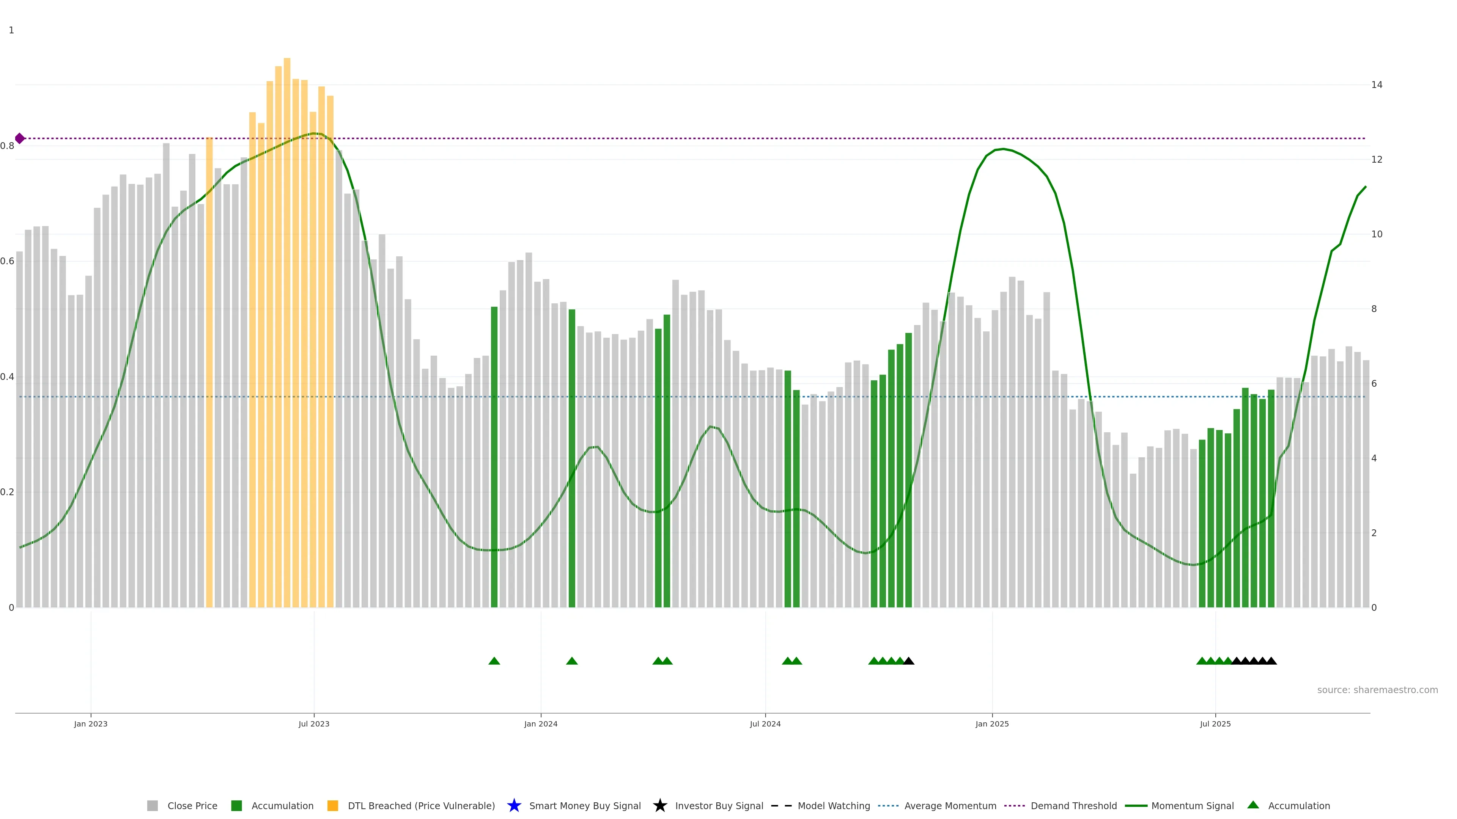Image resolution: width=1457 pixels, height=819 pixels.
Task: Click the Jan 2023 axis label
Action: click(x=91, y=723)
